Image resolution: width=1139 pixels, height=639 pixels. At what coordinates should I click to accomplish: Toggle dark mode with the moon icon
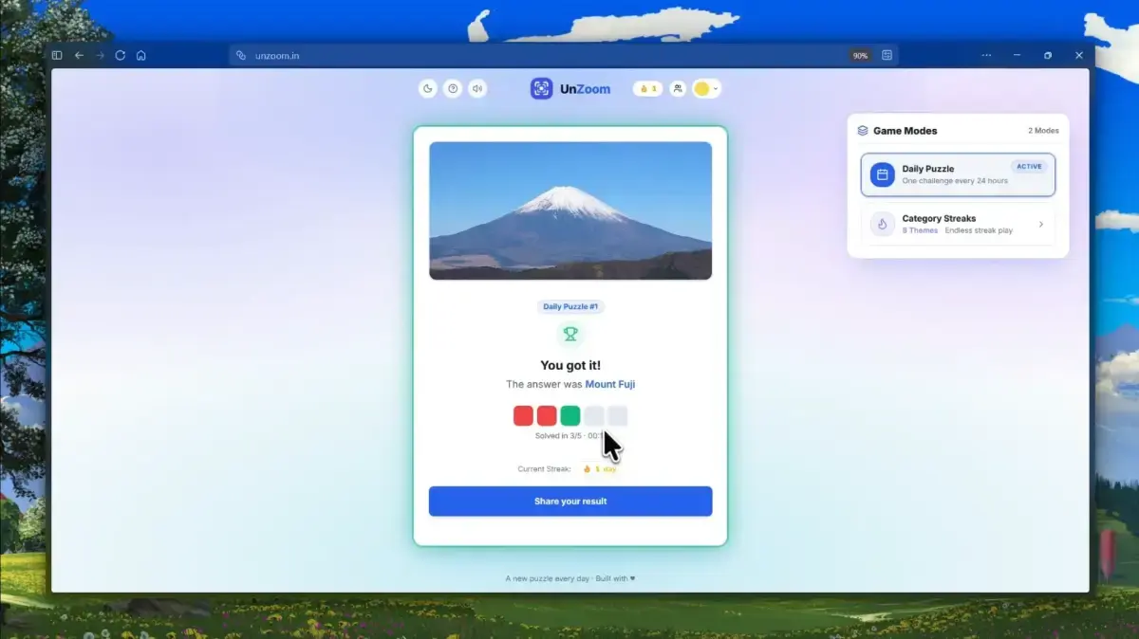(x=428, y=89)
